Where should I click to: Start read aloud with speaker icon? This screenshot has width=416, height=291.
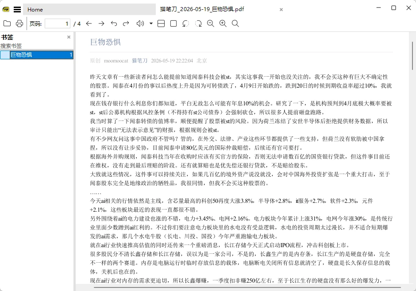pos(140,23)
